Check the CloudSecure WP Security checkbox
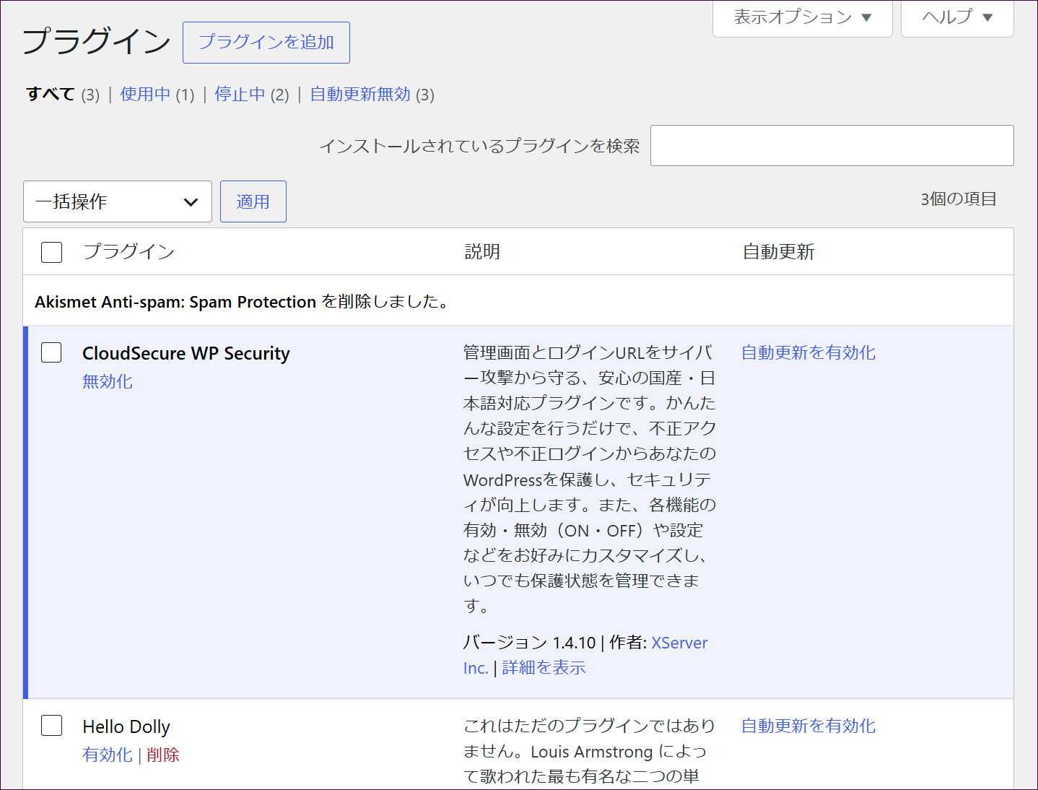The width and height of the screenshot is (1038, 790). pyautogui.click(x=51, y=352)
